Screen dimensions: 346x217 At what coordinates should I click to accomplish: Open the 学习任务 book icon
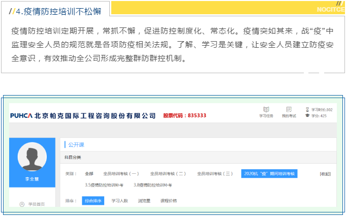point(266,110)
